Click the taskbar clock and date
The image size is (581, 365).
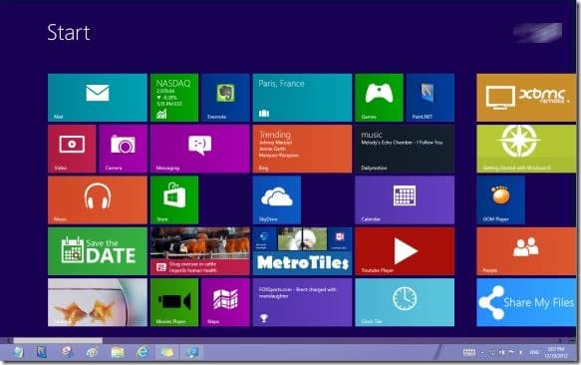coord(555,352)
